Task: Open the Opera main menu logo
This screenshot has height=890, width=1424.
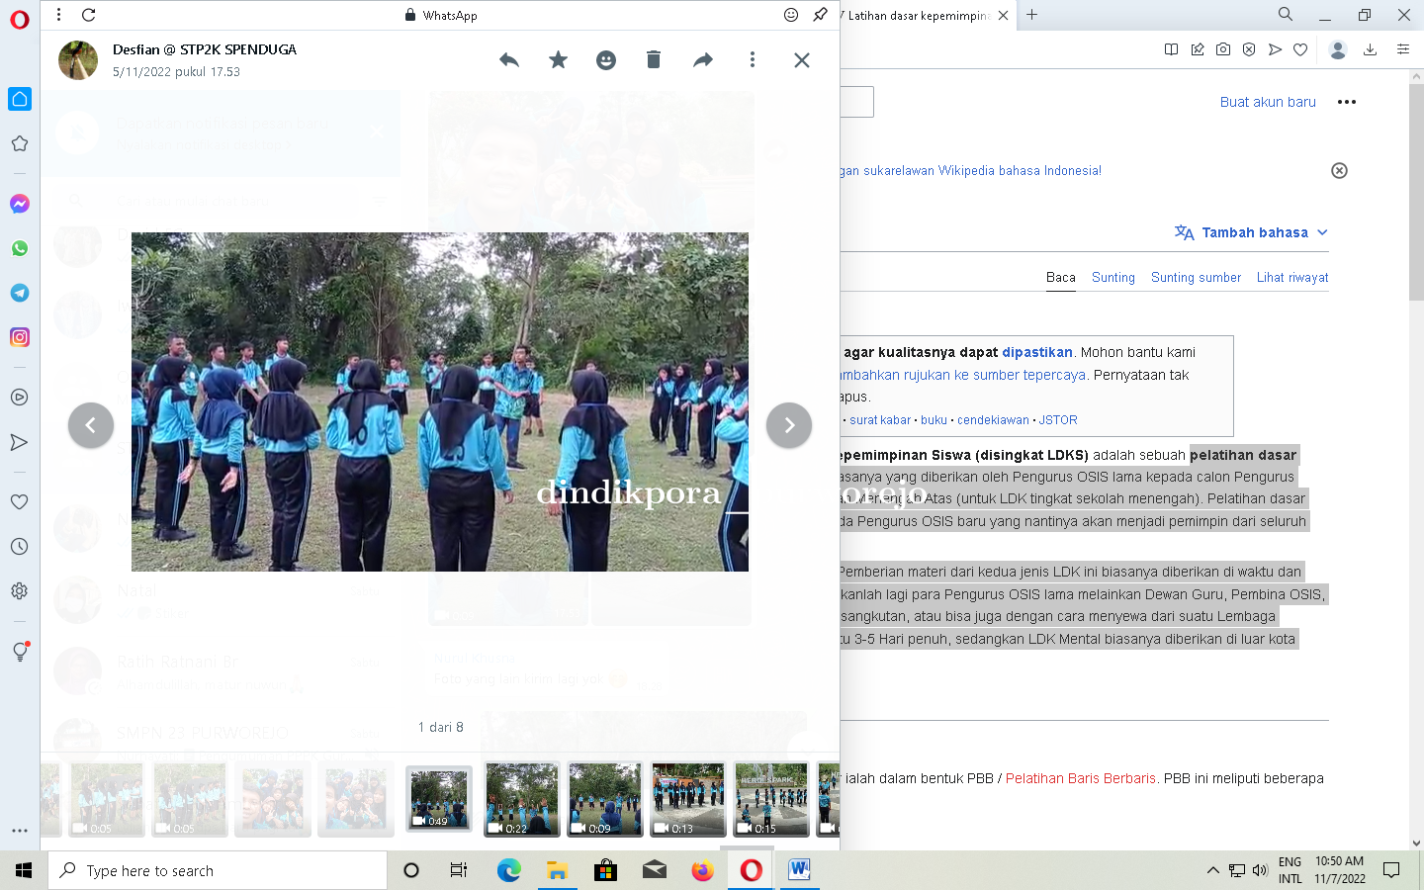Action: click(x=20, y=20)
